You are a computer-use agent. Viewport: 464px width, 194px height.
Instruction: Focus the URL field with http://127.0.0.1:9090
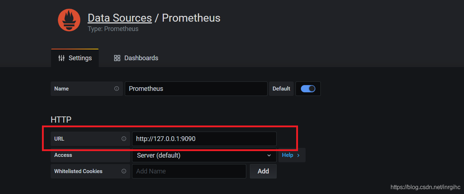[204, 139]
